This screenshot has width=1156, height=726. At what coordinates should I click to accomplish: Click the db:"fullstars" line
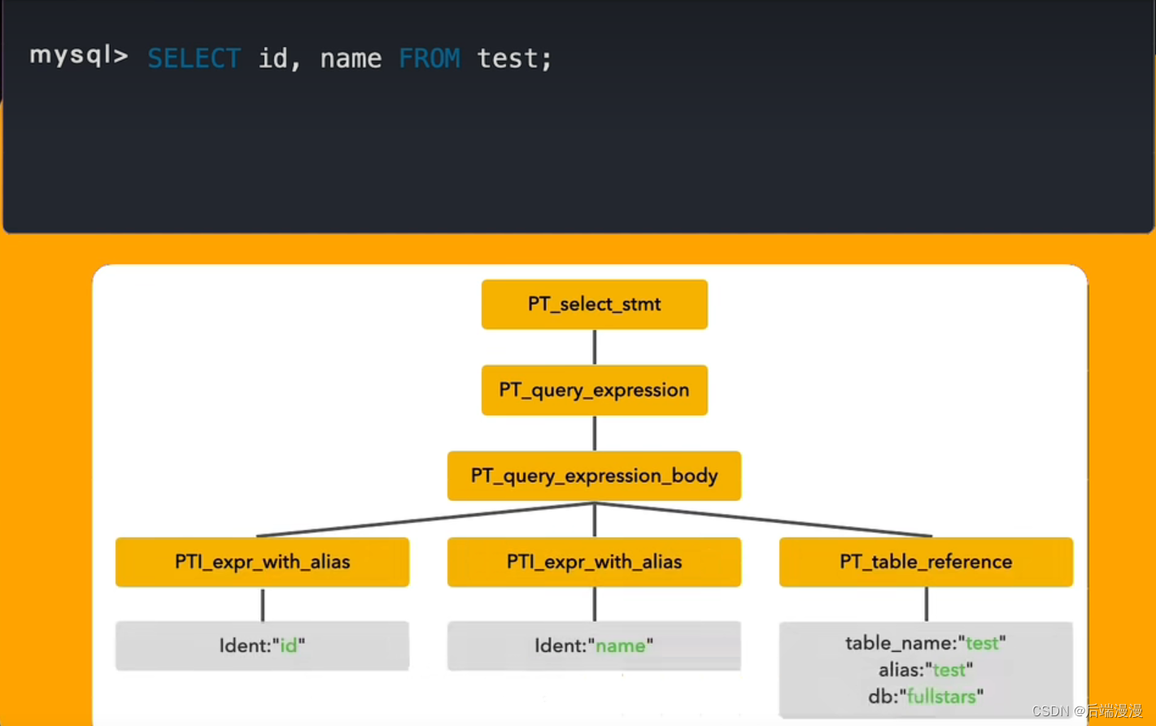click(x=926, y=697)
